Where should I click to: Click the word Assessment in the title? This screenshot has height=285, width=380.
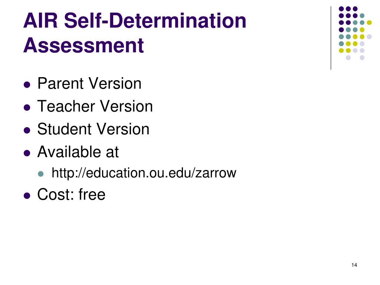point(83,45)
